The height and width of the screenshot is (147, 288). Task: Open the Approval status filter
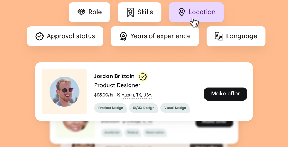(65, 36)
